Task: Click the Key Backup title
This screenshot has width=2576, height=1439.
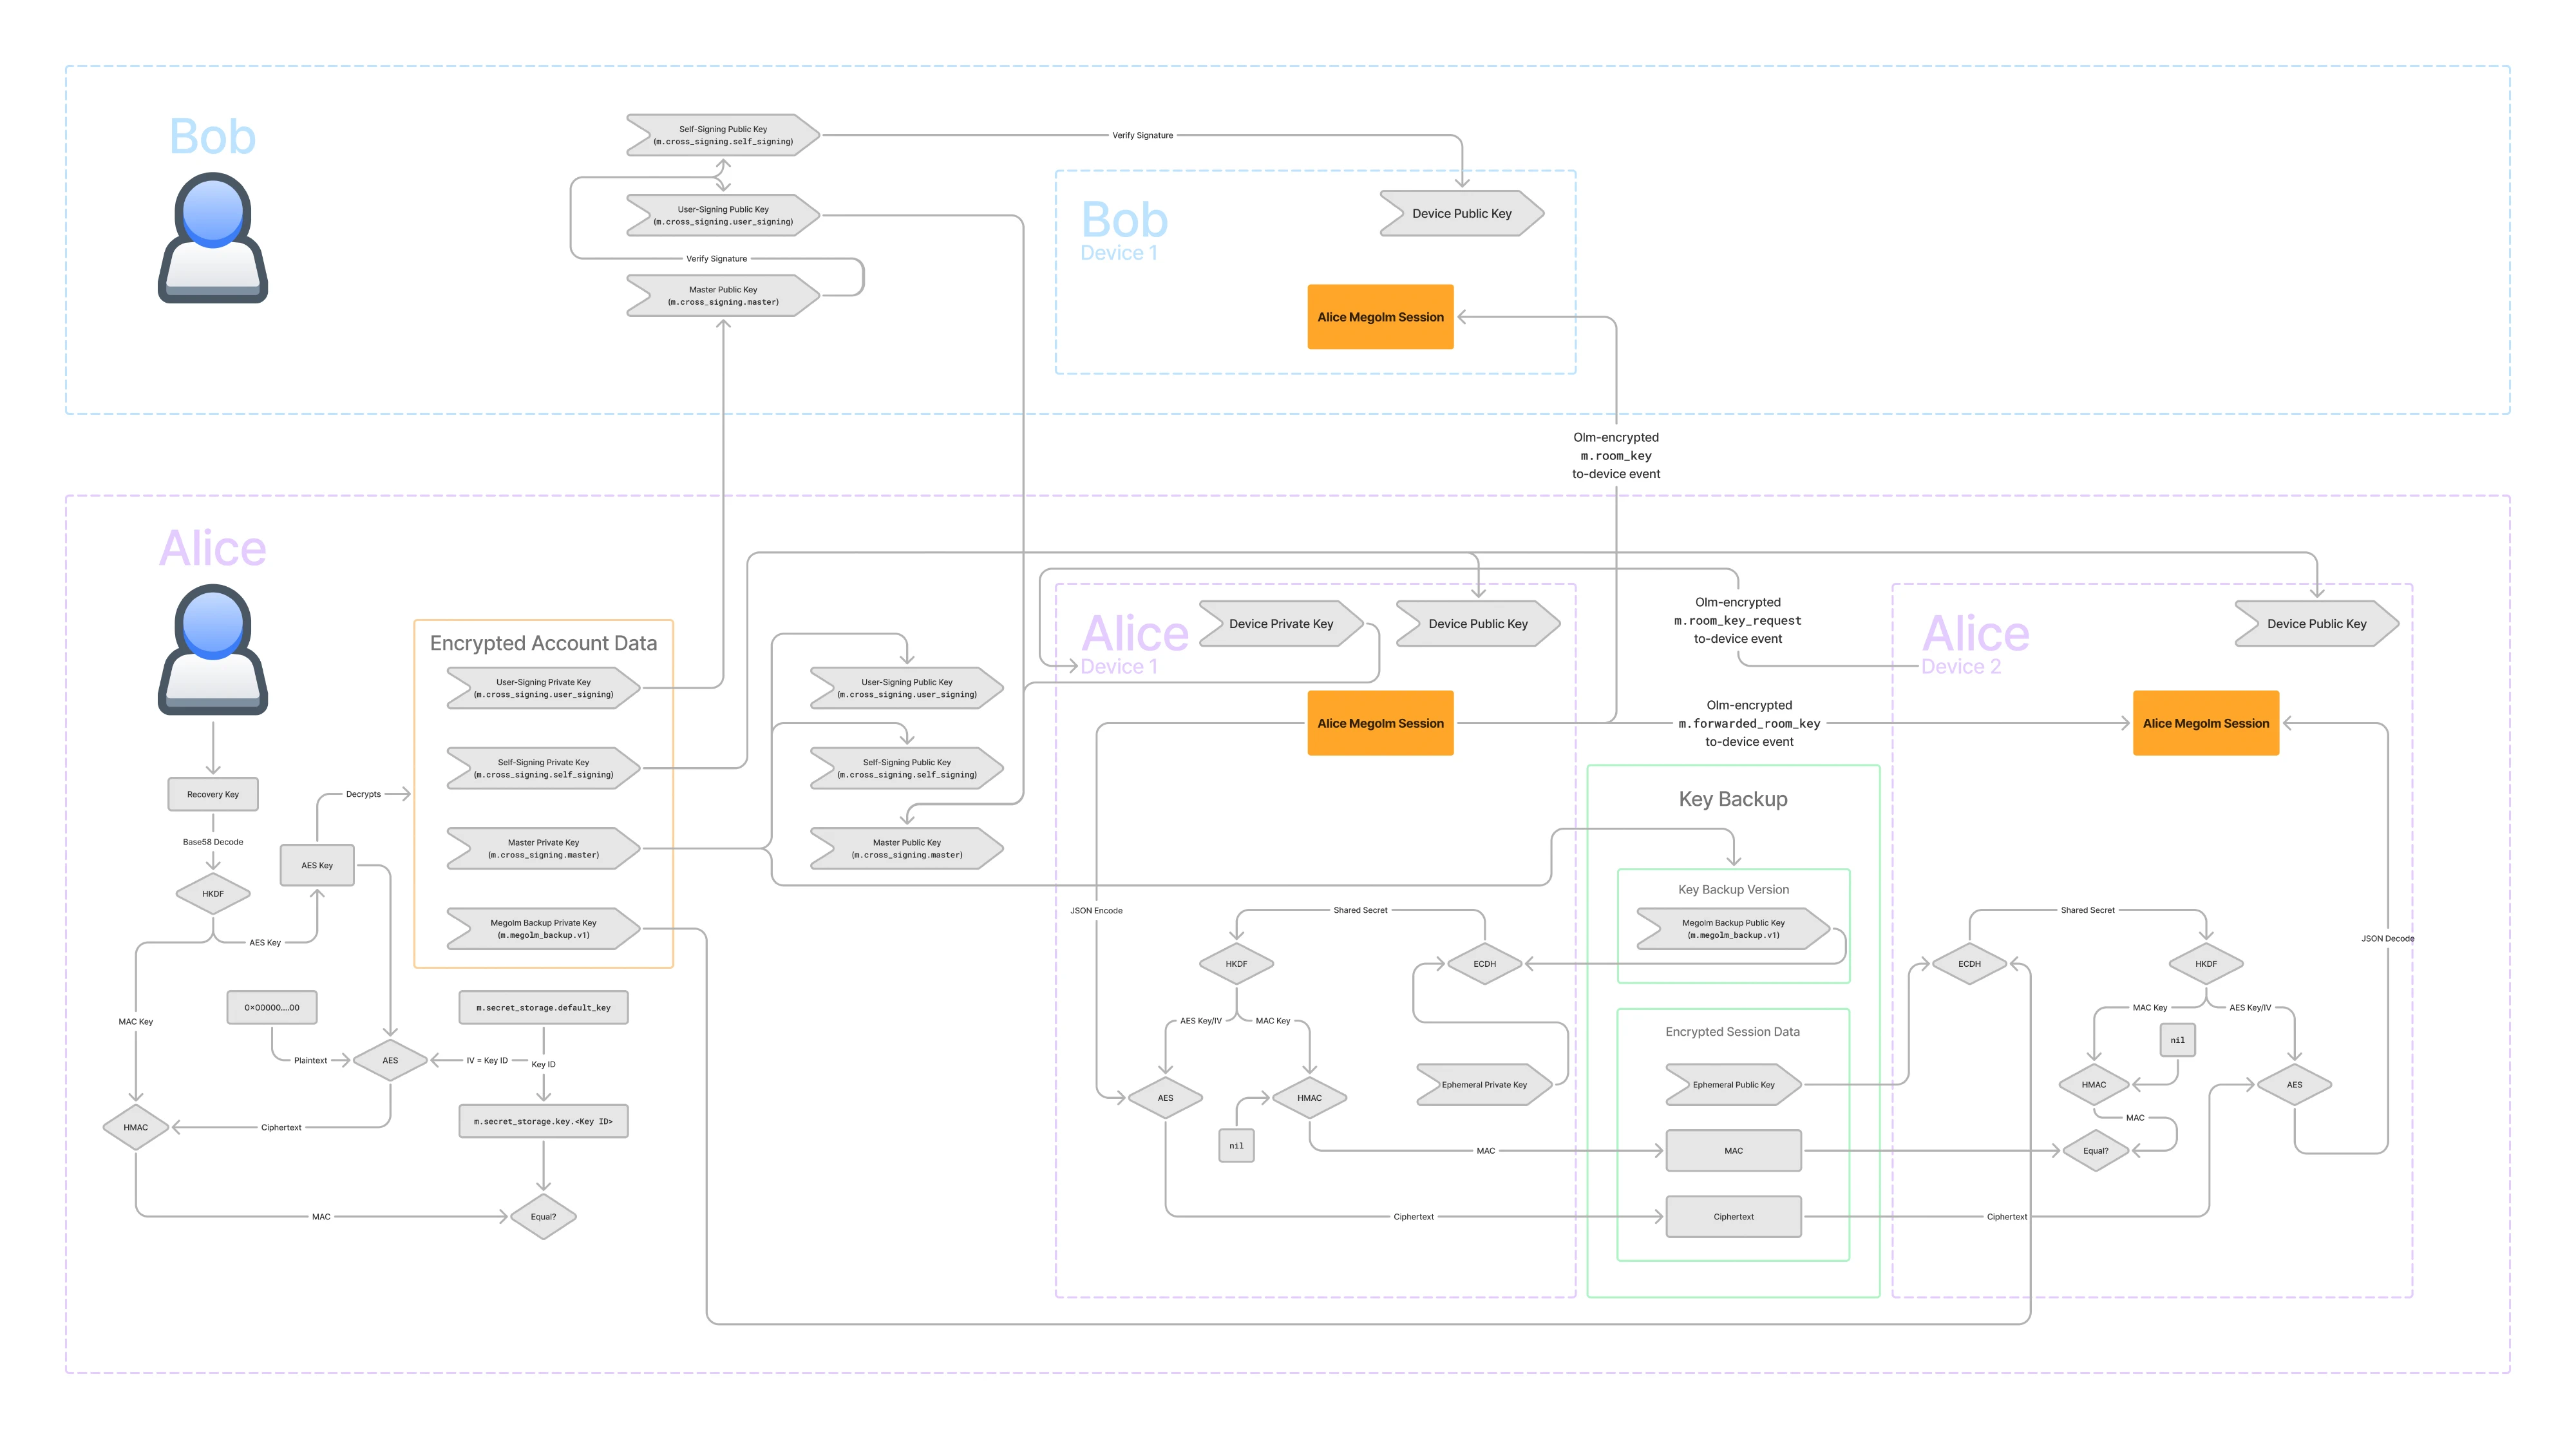Action: 1733,799
